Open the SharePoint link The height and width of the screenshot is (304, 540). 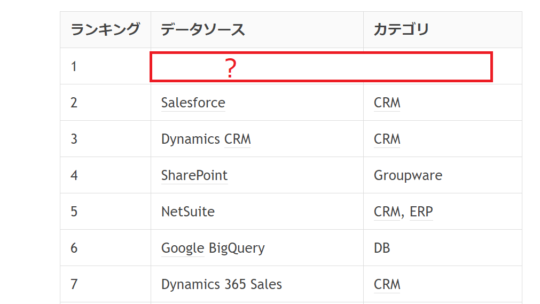(x=194, y=175)
